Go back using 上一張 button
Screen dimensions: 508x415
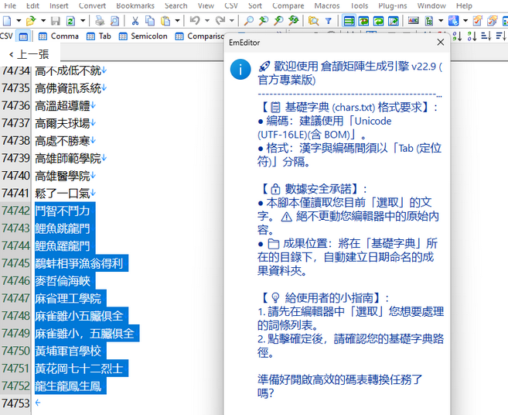tap(28, 54)
